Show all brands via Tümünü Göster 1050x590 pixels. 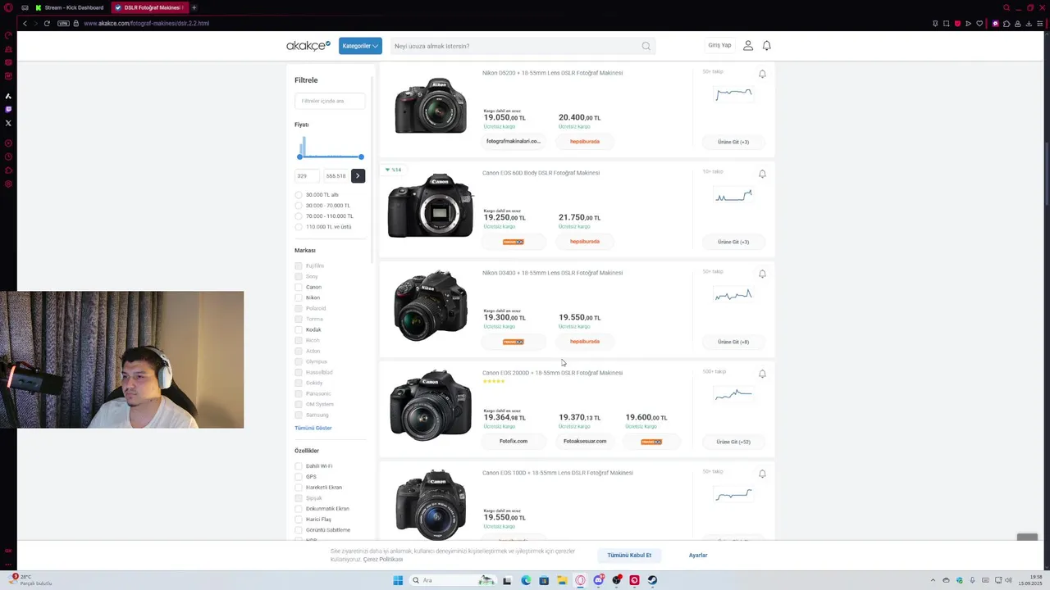pyautogui.click(x=313, y=428)
